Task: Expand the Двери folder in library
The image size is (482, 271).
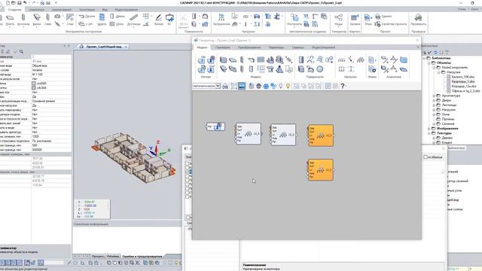Action: point(434,100)
